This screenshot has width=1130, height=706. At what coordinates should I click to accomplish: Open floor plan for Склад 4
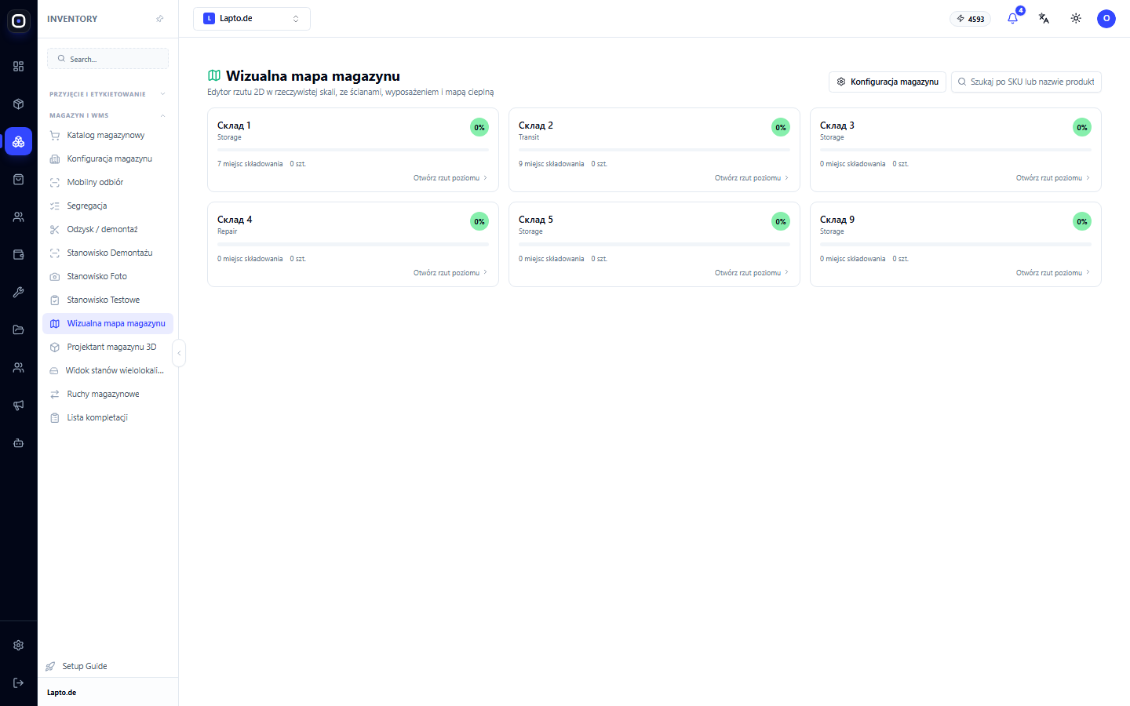[450, 273]
